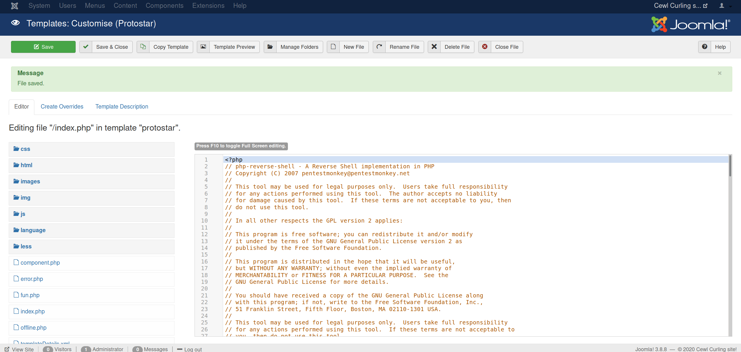
Task: Open the Help menu in the top bar
Action: point(240,6)
